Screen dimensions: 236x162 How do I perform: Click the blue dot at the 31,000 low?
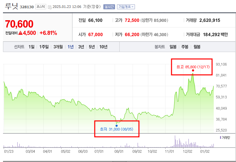click(x=116, y=126)
